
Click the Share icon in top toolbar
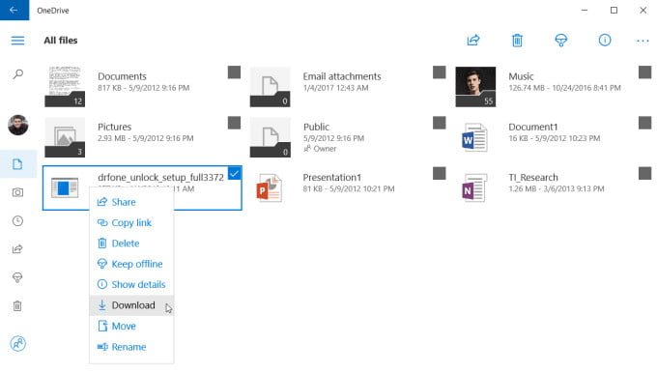(473, 41)
